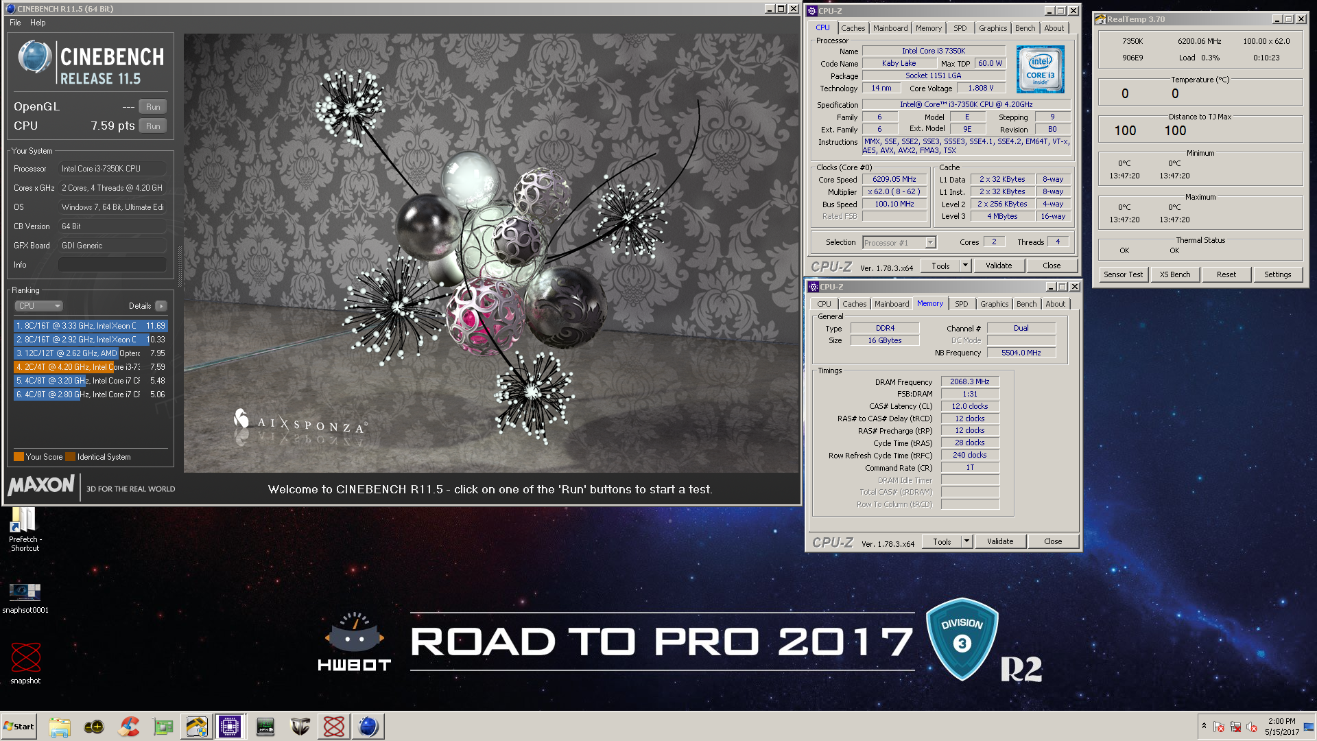Open SPD tab in upper CPU-Z window

pyautogui.click(x=960, y=28)
